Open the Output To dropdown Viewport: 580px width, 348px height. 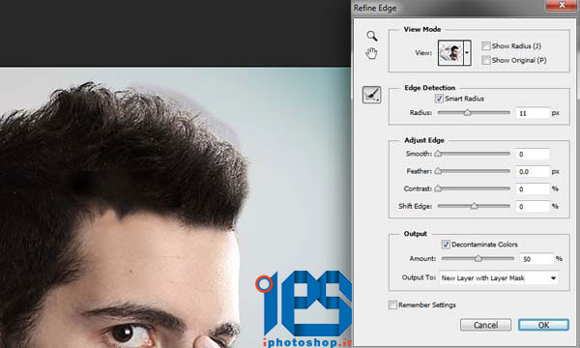tap(499, 277)
